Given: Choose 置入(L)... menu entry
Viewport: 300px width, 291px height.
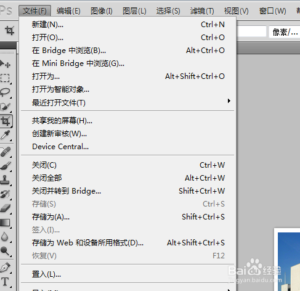Looking at the screenshot, I should tap(128, 274).
